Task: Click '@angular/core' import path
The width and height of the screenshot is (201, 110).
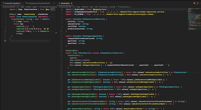Action: (x=100, y=9)
